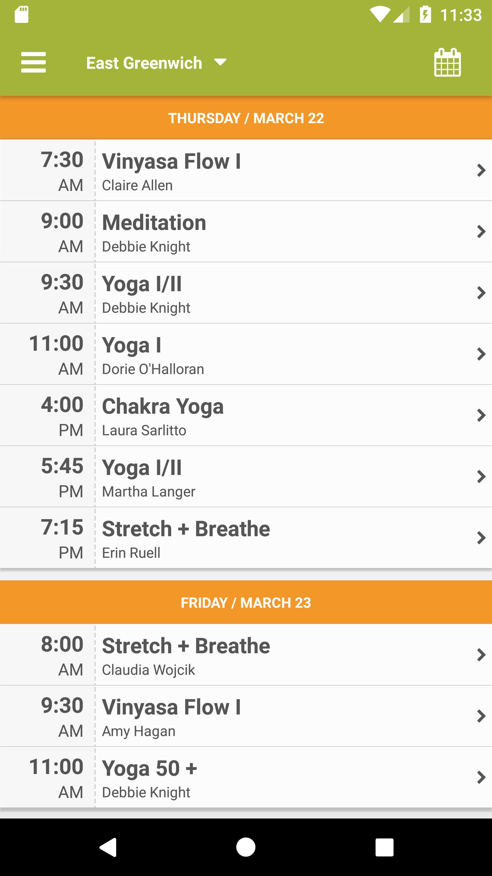
Task: Click chevron for Claudia Wojcik's Stretch + Breathe
Action: pos(481,655)
